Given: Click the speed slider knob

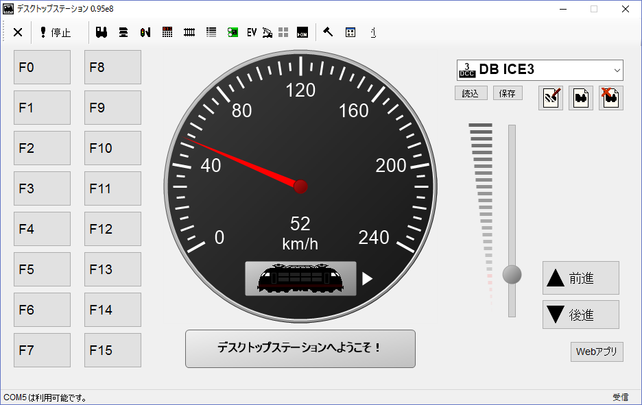Looking at the screenshot, I should pyautogui.click(x=512, y=275).
